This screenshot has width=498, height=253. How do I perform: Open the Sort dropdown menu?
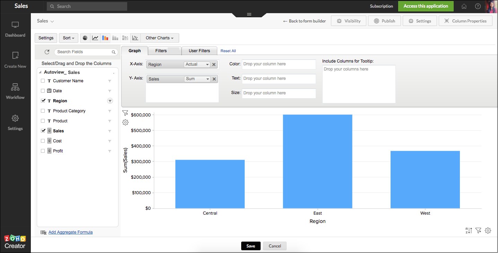pos(68,38)
